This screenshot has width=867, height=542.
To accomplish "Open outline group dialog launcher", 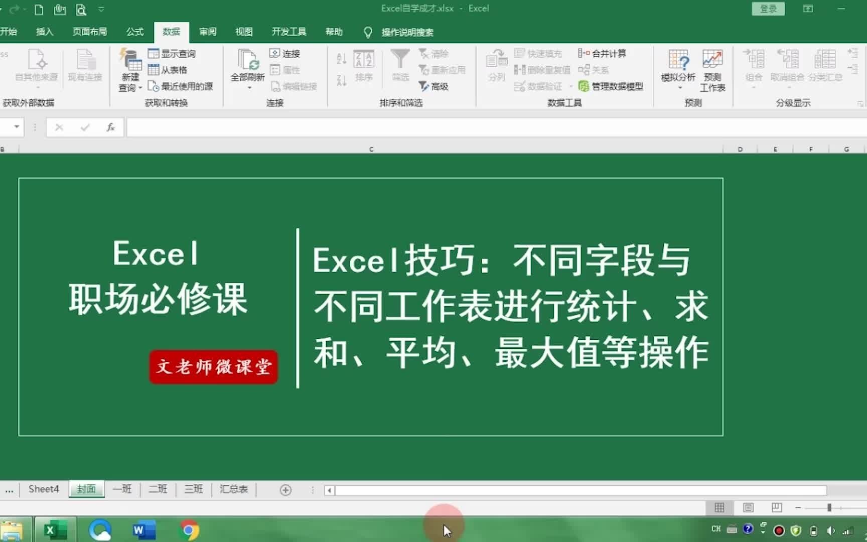I will click(x=860, y=103).
